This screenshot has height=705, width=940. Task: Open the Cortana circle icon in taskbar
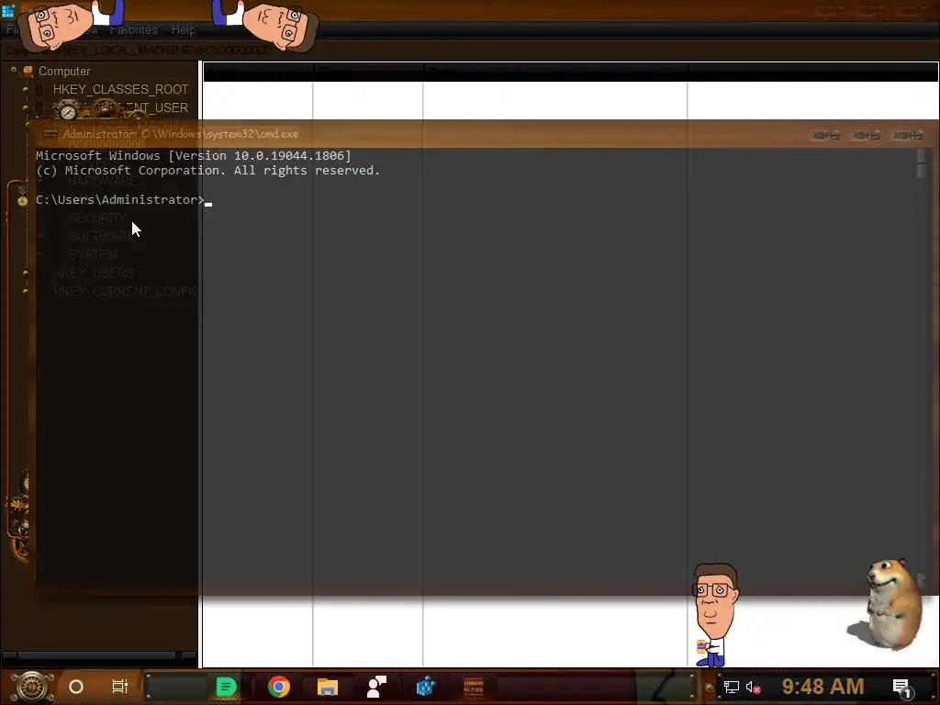point(76,687)
